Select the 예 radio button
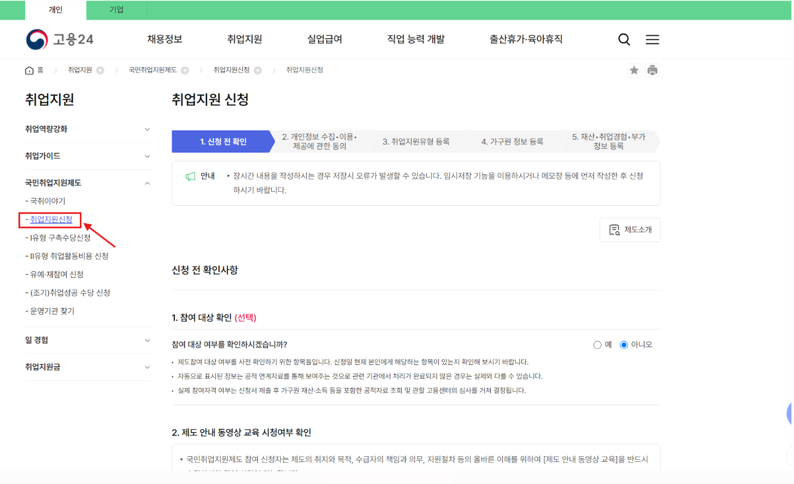This screenshot has width=794, height=484. pyautogui.click(x=597, y=344)
